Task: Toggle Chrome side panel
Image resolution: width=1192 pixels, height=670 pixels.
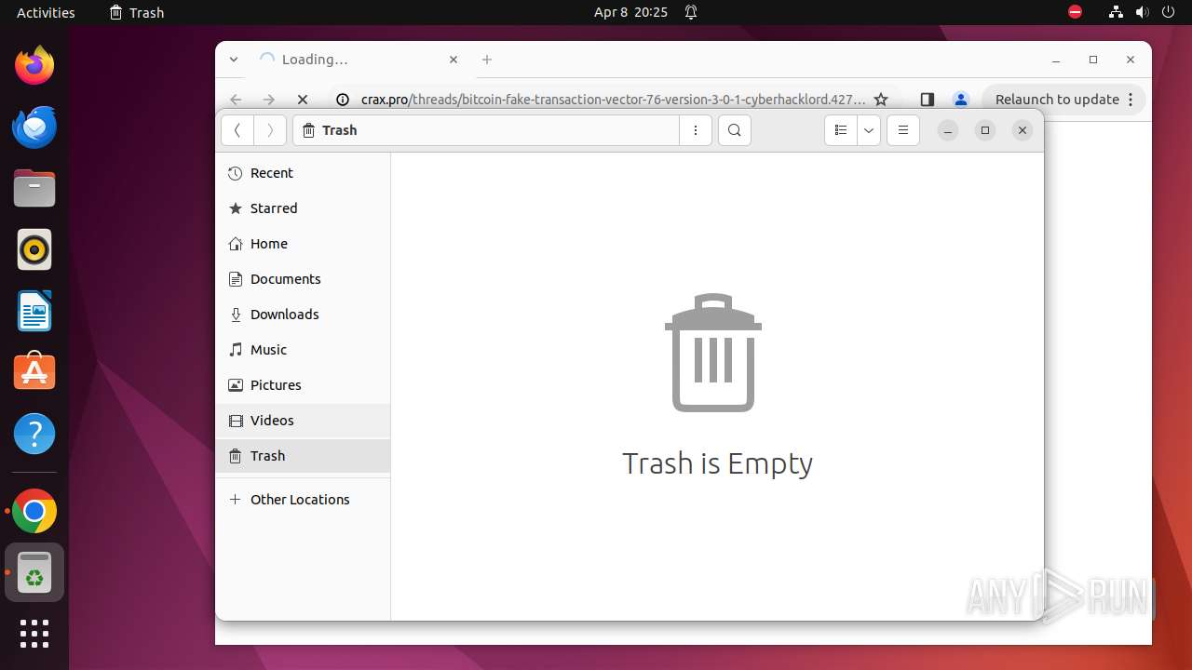Action: pyautogui.click(x=928, y=100)
